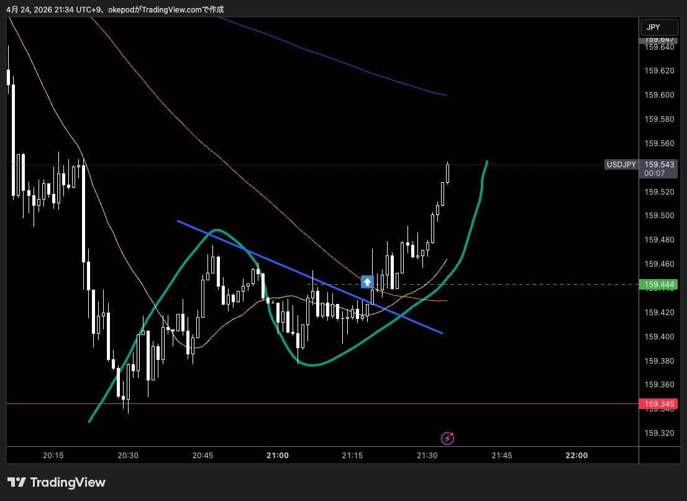Viewport: 687px width, 501px height.
Task: Click the 159.320 price scale label
Action: pos(659,433)
